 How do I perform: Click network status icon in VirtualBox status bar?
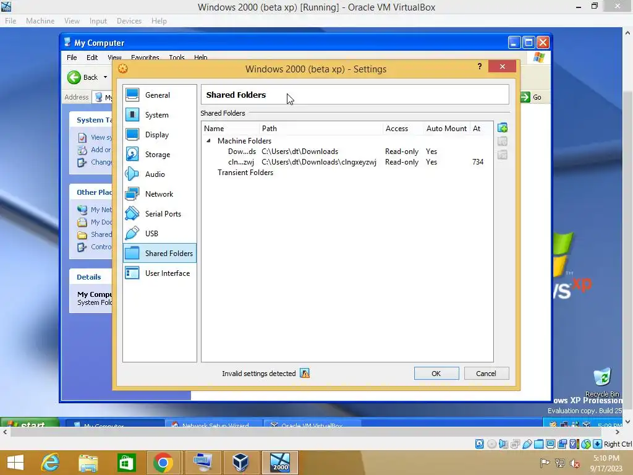515,444
